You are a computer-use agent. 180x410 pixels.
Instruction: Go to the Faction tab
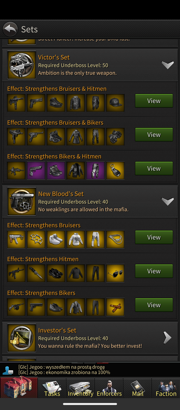click(166, 388)
